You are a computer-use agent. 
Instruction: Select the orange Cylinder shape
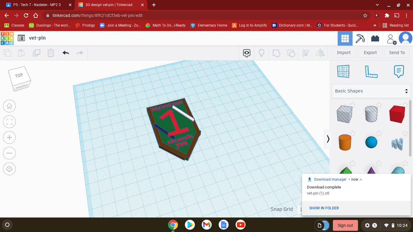[345, 142]
